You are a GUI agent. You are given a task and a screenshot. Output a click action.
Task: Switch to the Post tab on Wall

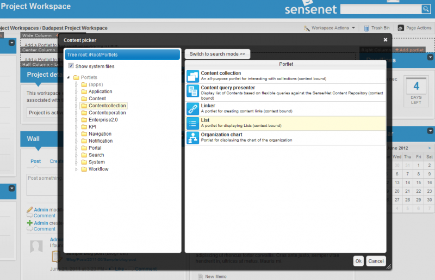[35, 161]
